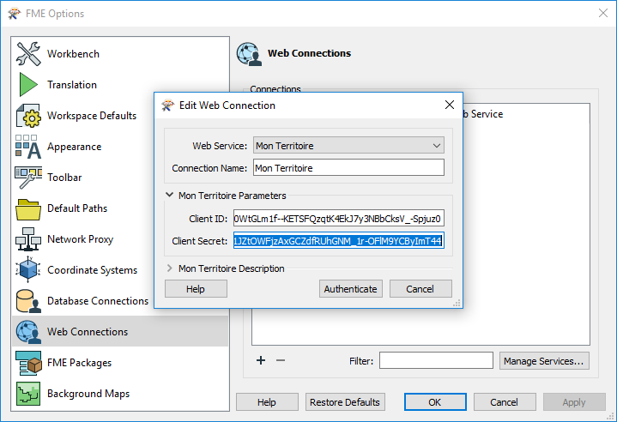This screenshot has width=617, height=422.
Task: Select the Toolbar icon in sidebar
Action: pos(28,178)
